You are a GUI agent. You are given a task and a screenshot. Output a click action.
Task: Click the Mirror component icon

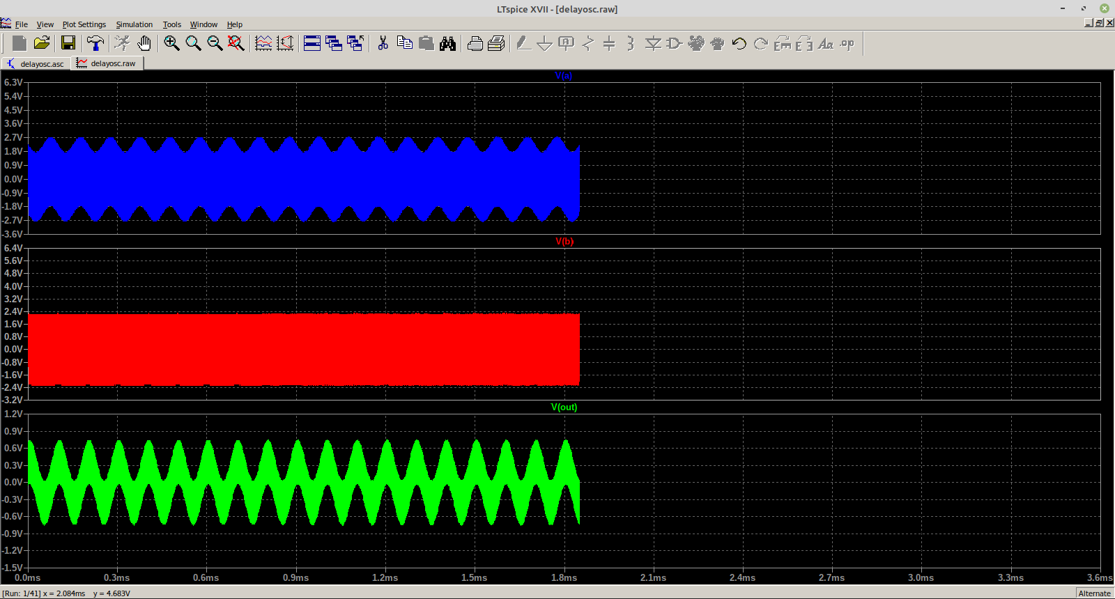pyautogui.click(x=804, y=43)
